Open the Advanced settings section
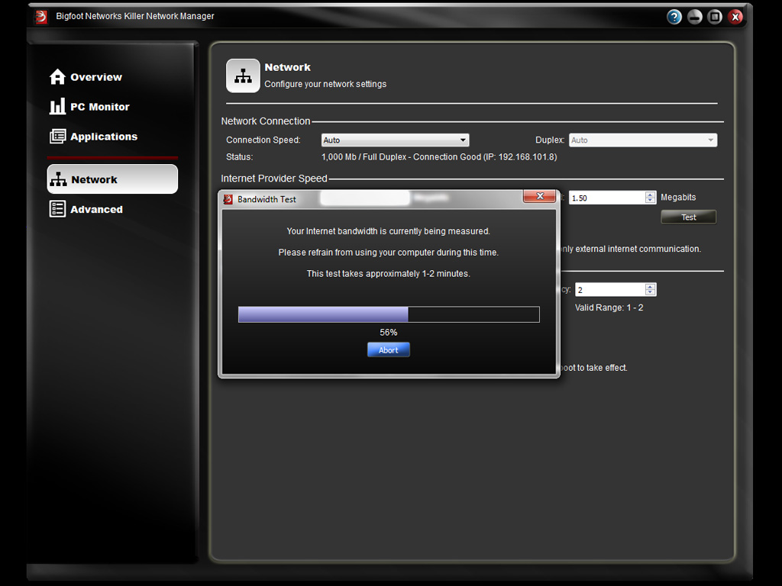Viewport: 782px width, 586px height. tap(86, 209)
